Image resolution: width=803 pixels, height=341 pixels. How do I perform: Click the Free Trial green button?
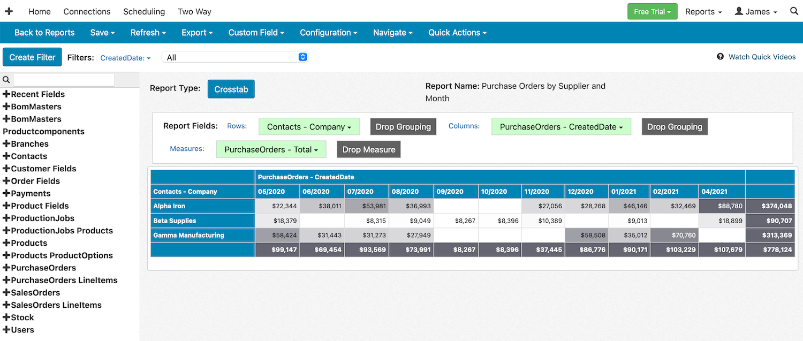(x=652, y=11)
